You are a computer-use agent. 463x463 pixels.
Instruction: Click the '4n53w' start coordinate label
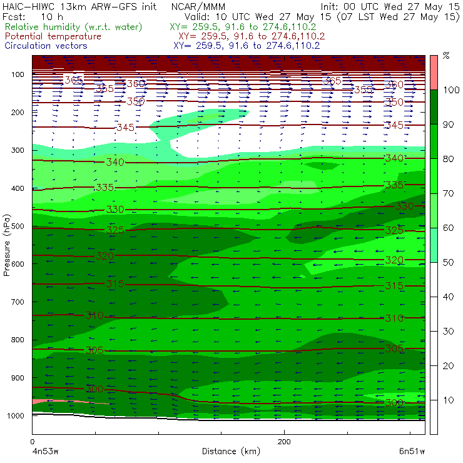pos(45,451)
